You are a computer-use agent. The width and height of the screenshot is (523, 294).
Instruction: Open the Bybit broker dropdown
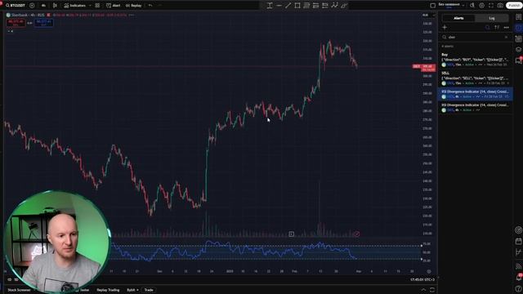pyautogui.click(x=132, y=290)
